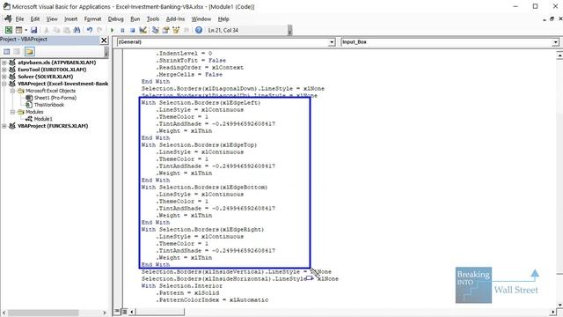Undo the last action
563x317 pixels.
(90, 30)
